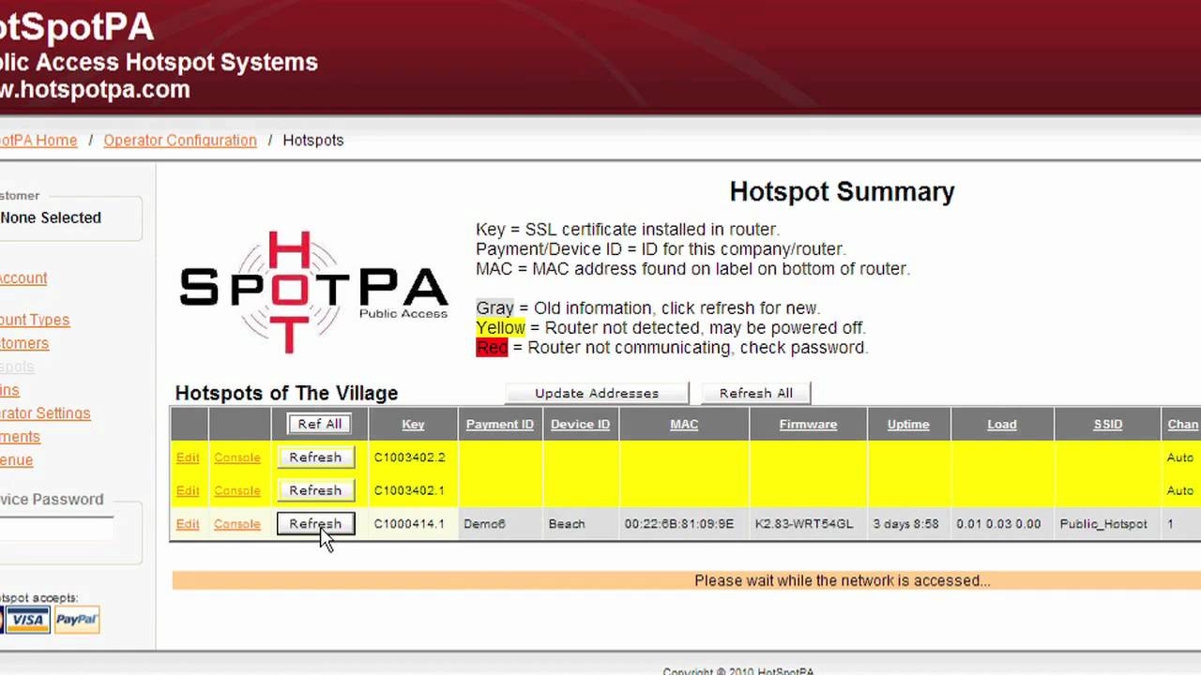Viewport: 1201px width, 675px height.
Task: Open the Operator Settings sidebar link
Action: 45,413
